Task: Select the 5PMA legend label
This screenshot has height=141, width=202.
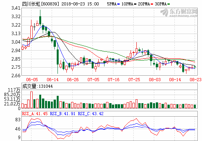Action: [111, 4]
